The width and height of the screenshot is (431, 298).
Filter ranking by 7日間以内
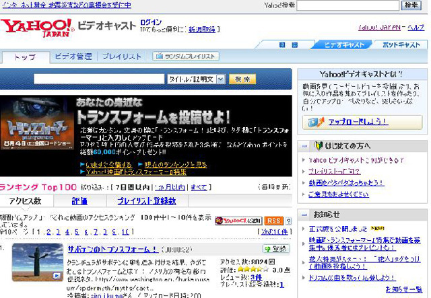coord(132,187)
